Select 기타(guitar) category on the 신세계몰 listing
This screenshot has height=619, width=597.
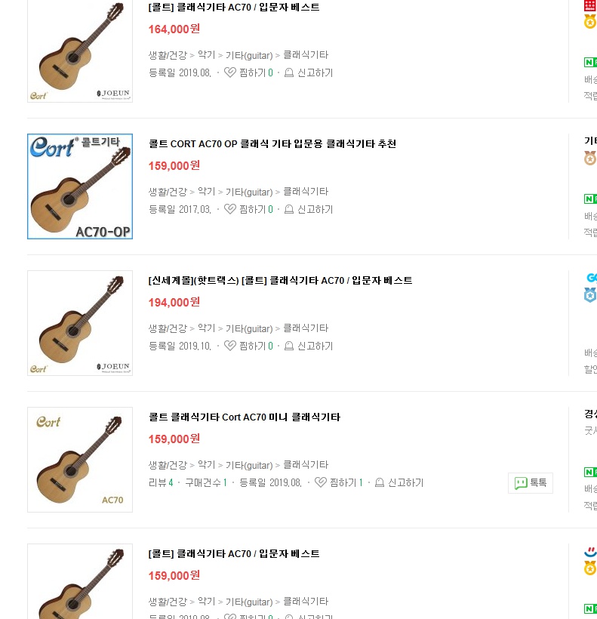pos(249,328)
